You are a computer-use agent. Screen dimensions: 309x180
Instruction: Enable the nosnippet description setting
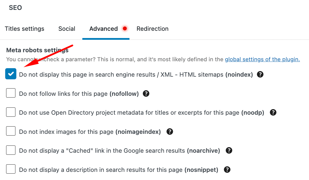click(11, 169)
